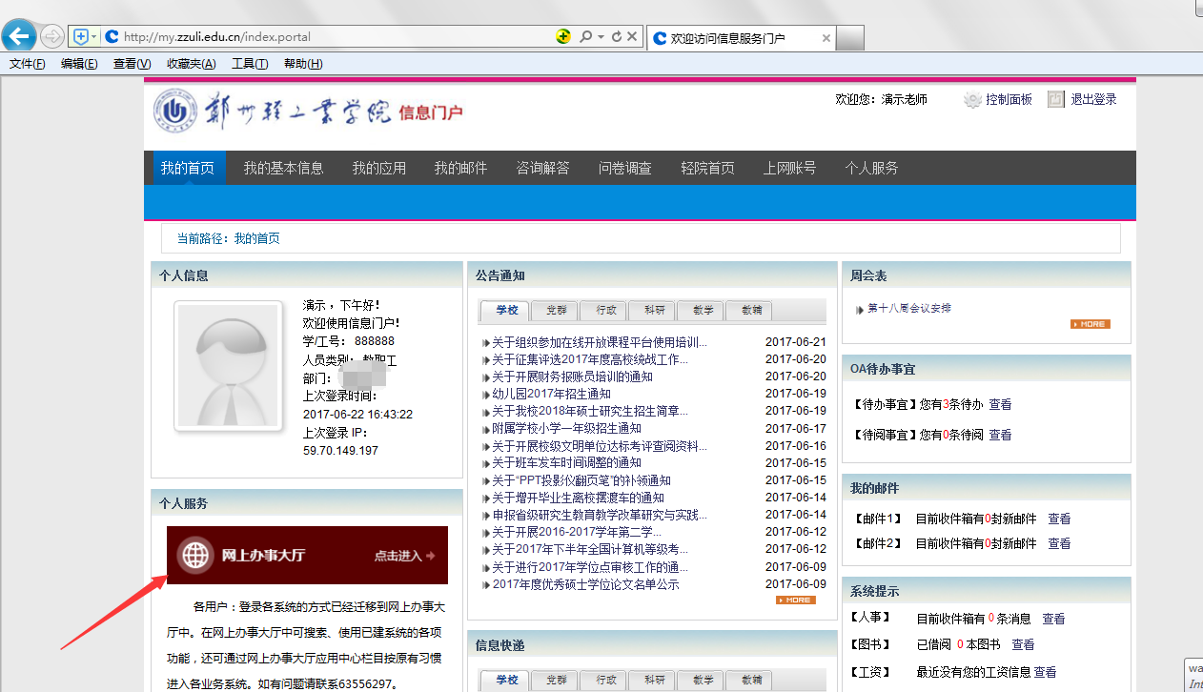Click the stop loading X icon
The width and height of the screenshot is (1203, 692).
click(x=632, y=37)
